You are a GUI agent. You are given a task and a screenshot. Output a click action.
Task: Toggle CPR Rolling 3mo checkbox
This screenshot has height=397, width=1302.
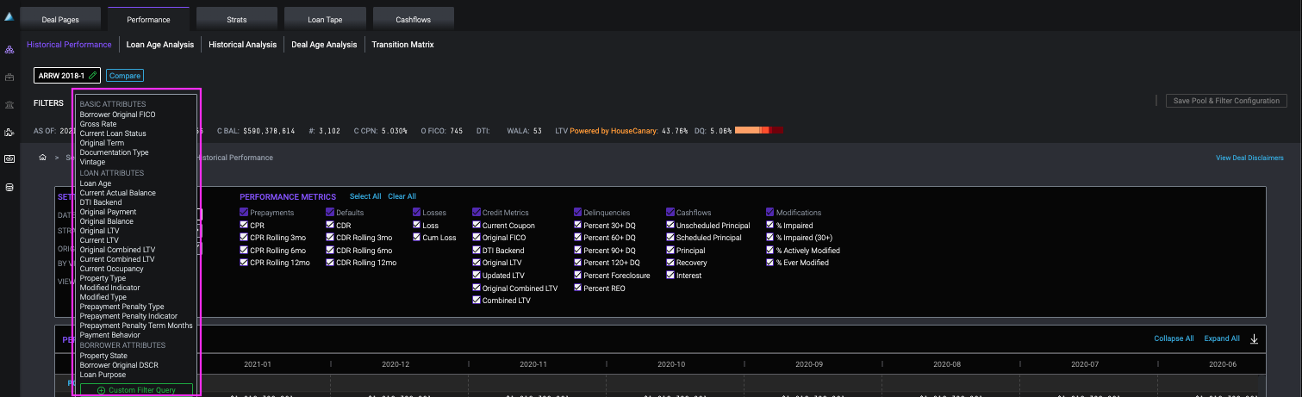[x=244, y=238]
